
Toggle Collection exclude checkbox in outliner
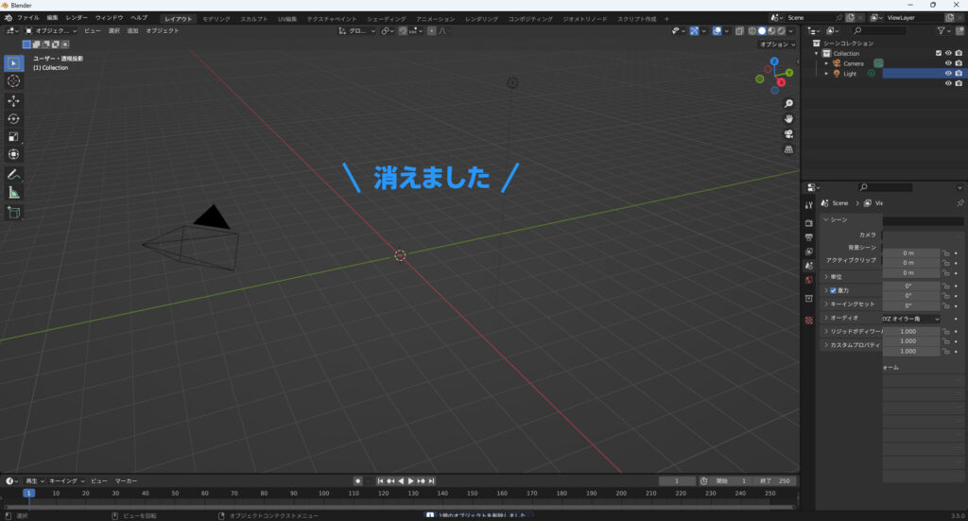(x=938, y=53)
